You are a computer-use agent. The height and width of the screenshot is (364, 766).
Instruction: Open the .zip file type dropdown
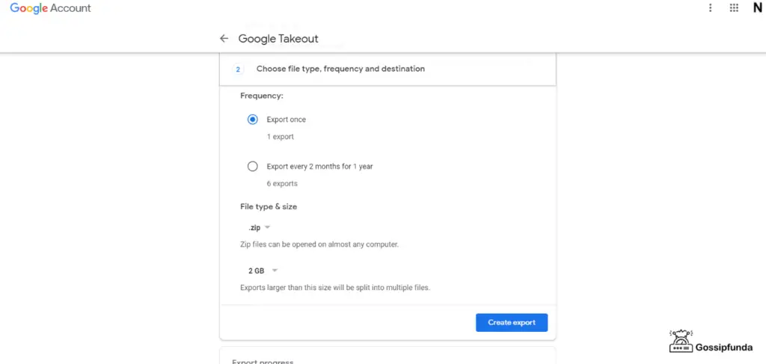pos(259,228)
